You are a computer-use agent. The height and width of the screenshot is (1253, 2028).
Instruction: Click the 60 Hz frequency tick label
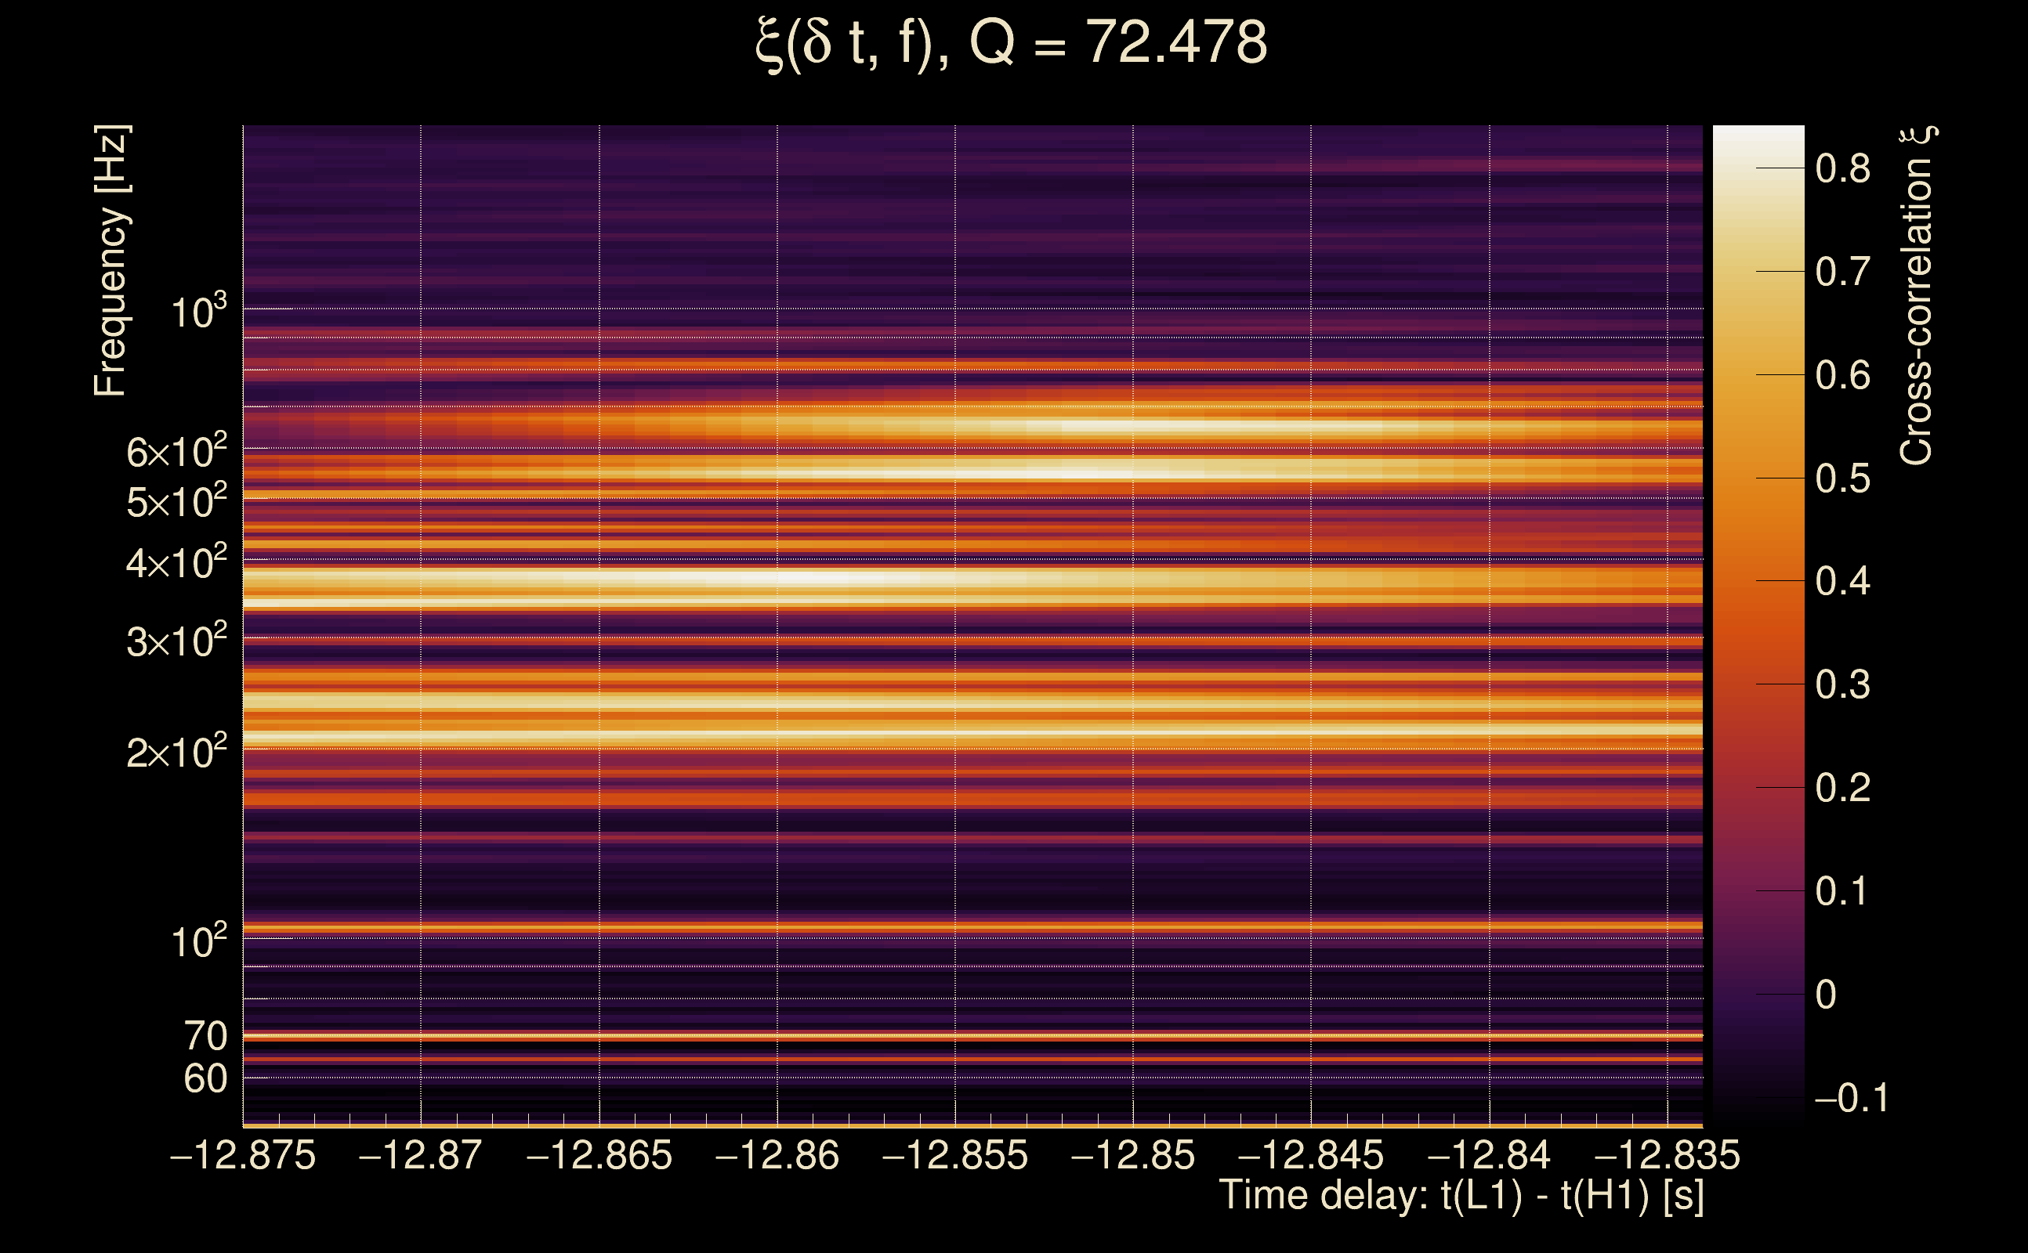(x=205, y=1079)
